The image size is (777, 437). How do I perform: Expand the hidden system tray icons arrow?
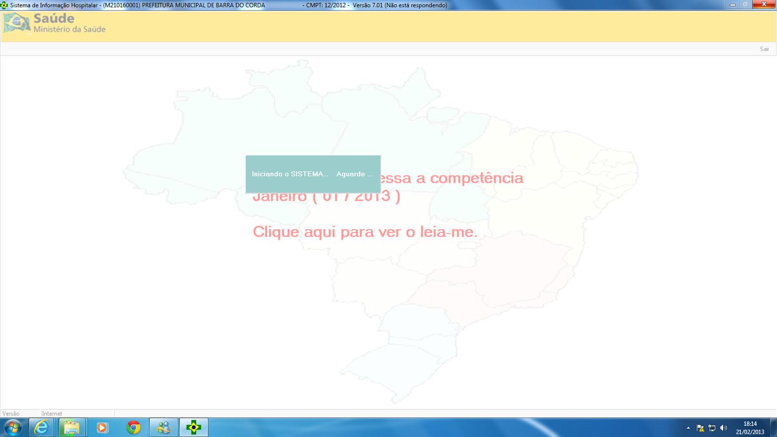pyautogui.click(x=688, y=428)
